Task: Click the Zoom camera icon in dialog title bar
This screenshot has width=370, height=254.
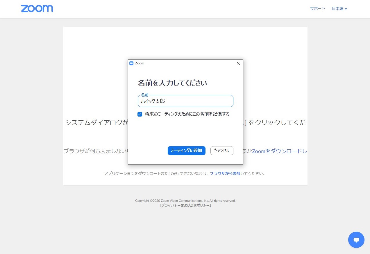Action: pyautogui.click(x=131, y=63)
